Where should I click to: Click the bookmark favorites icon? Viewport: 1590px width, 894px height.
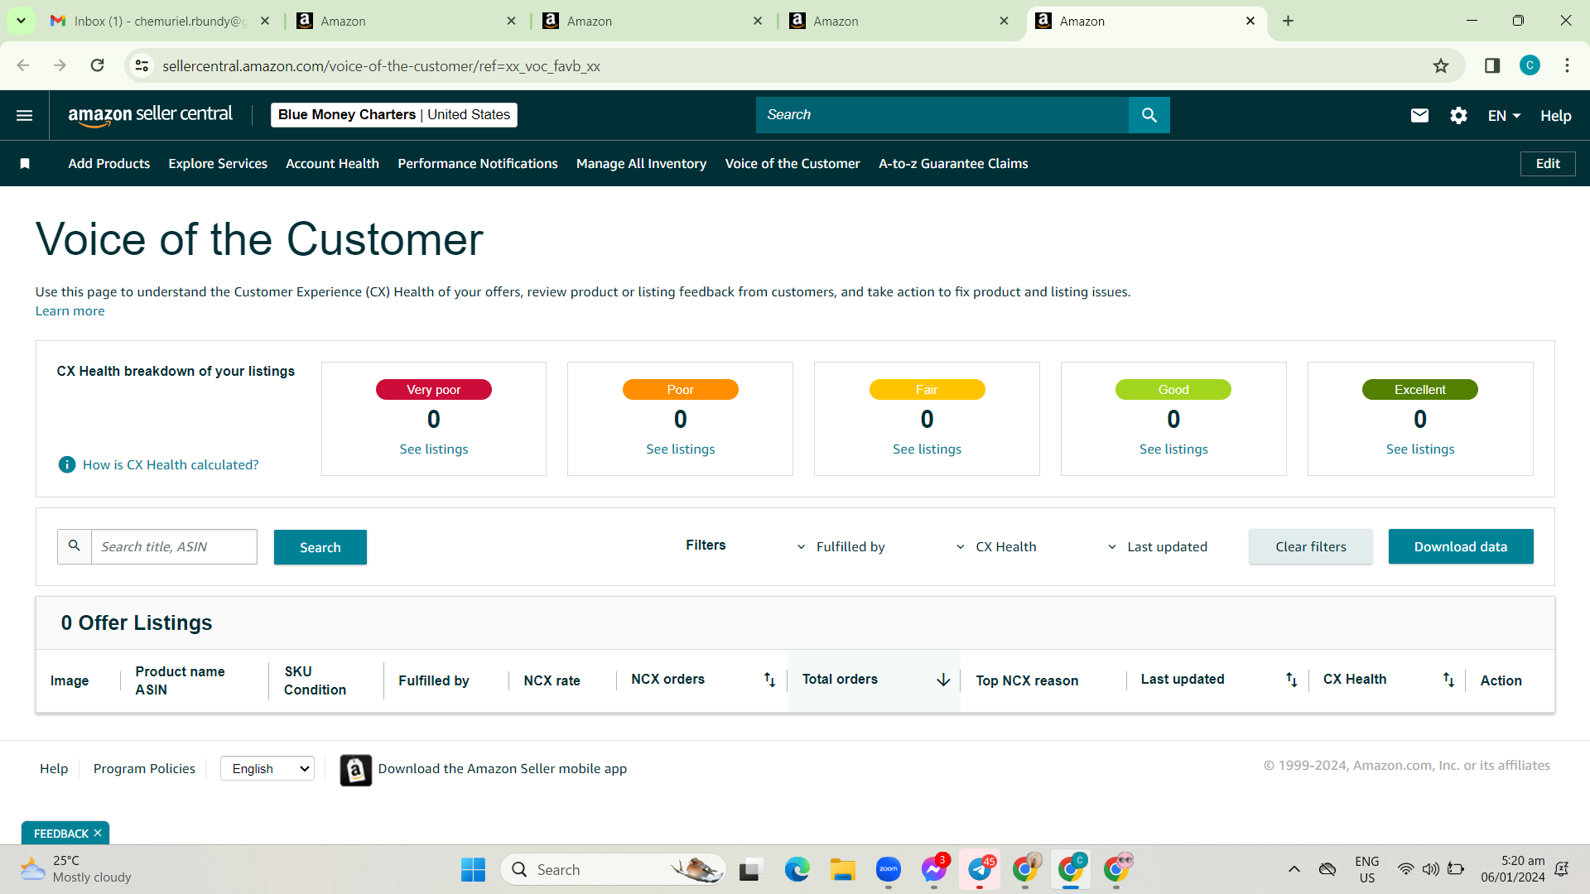pos(25,164)
